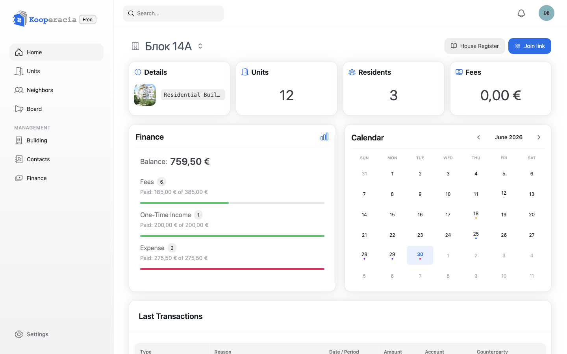Open Building under Management
Screen dimensions: 567x354
[56, 140]
